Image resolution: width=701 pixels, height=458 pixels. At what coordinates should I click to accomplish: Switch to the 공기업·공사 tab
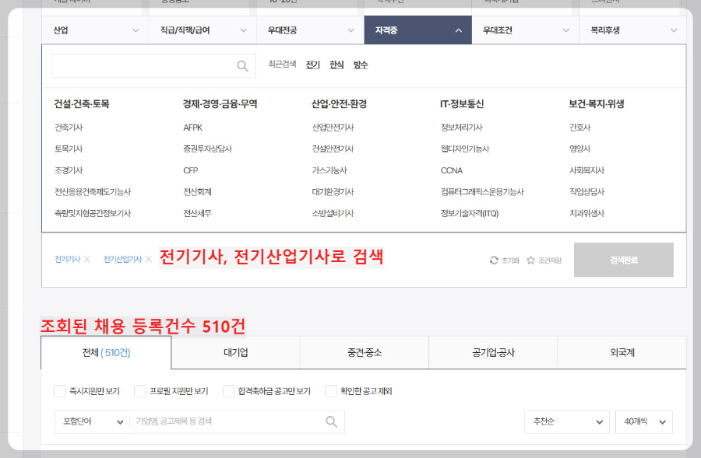(x=492, y=353)
